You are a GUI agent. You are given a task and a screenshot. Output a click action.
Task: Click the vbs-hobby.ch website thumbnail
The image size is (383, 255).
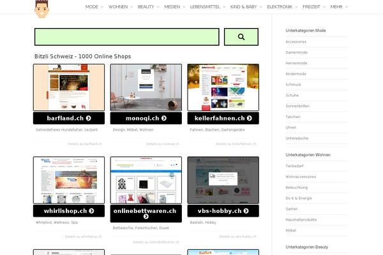[x=223, y=180]
